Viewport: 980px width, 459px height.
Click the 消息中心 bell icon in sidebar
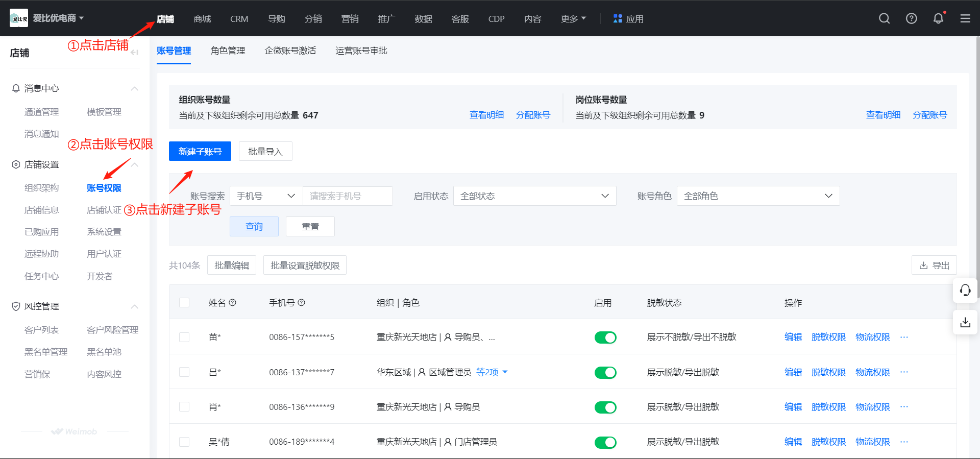[x=16, y=88]
